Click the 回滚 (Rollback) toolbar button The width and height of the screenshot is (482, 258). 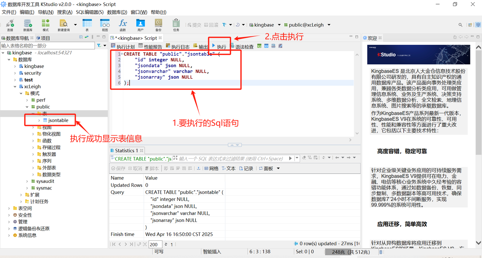[x=211, y=25]
